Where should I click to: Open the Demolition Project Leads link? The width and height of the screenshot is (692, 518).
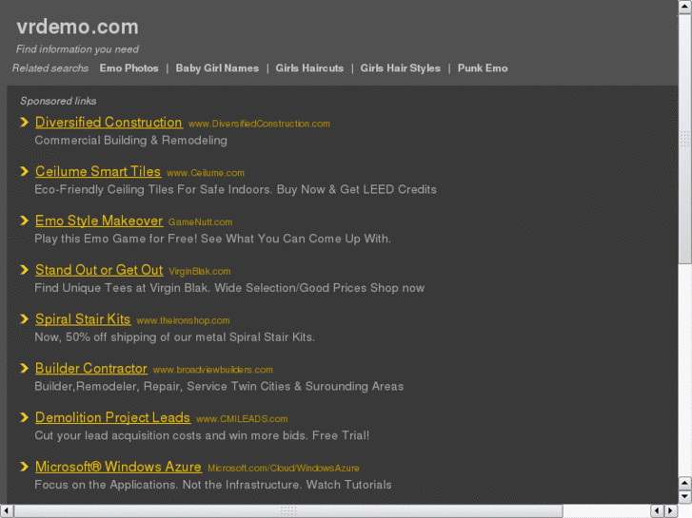pyautogui.click(x=112, y=417)
